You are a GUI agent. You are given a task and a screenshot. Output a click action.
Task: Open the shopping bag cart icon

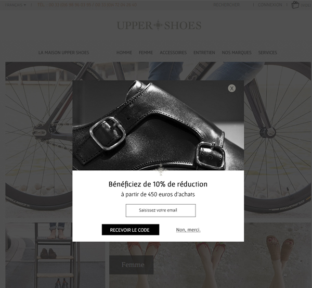[295, 5]
